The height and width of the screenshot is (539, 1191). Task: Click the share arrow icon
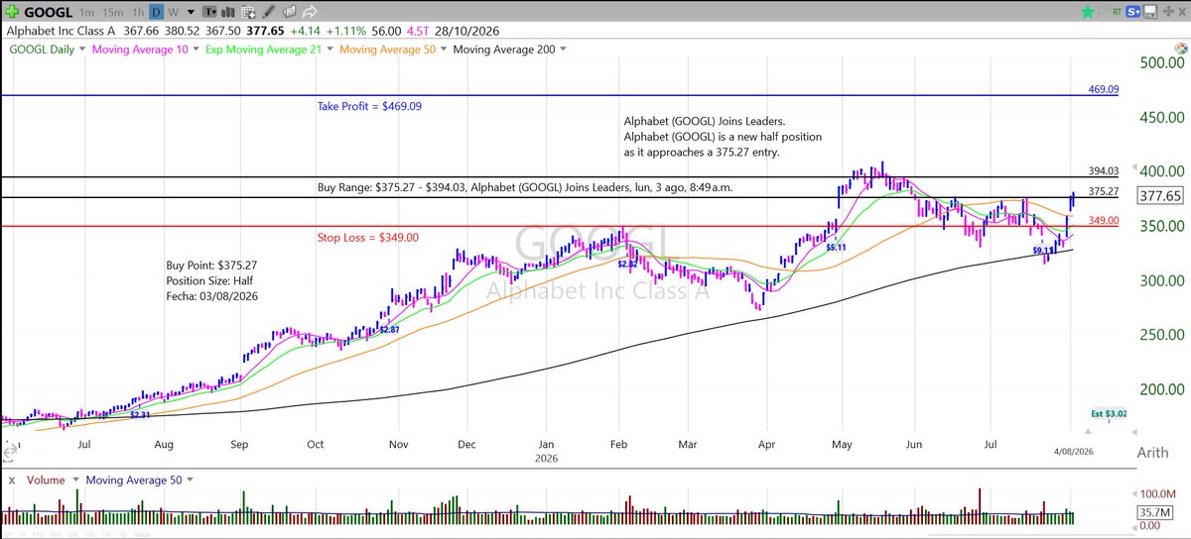pyautogui.click(x=310, y=12)
